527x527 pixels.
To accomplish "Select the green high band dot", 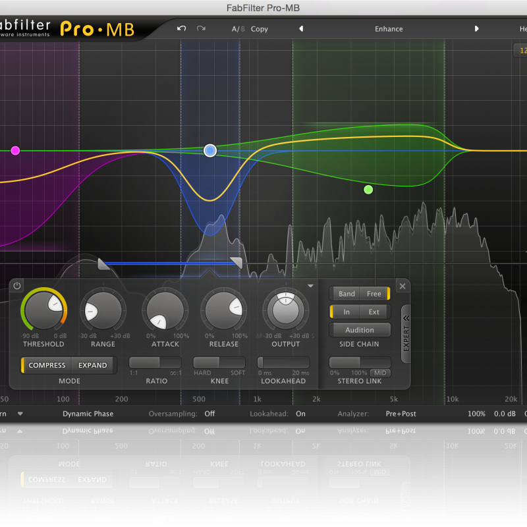I will pyautogui.click(x=368, y=190).
